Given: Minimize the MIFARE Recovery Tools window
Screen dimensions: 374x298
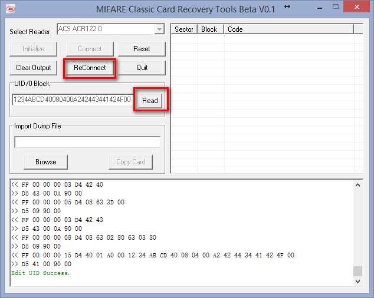Looking at the screenshot, I should (320, 8).
